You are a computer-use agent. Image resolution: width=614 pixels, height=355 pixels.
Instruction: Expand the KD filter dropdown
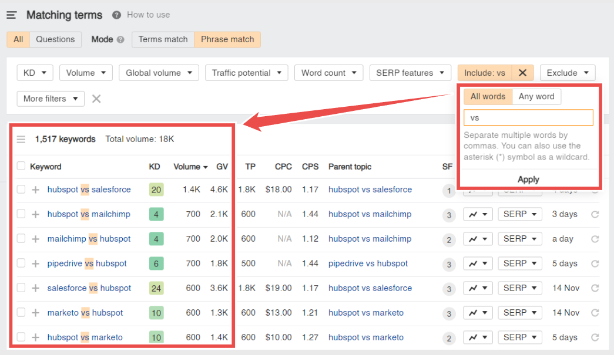pyautogui.click(x=35, y=73)
